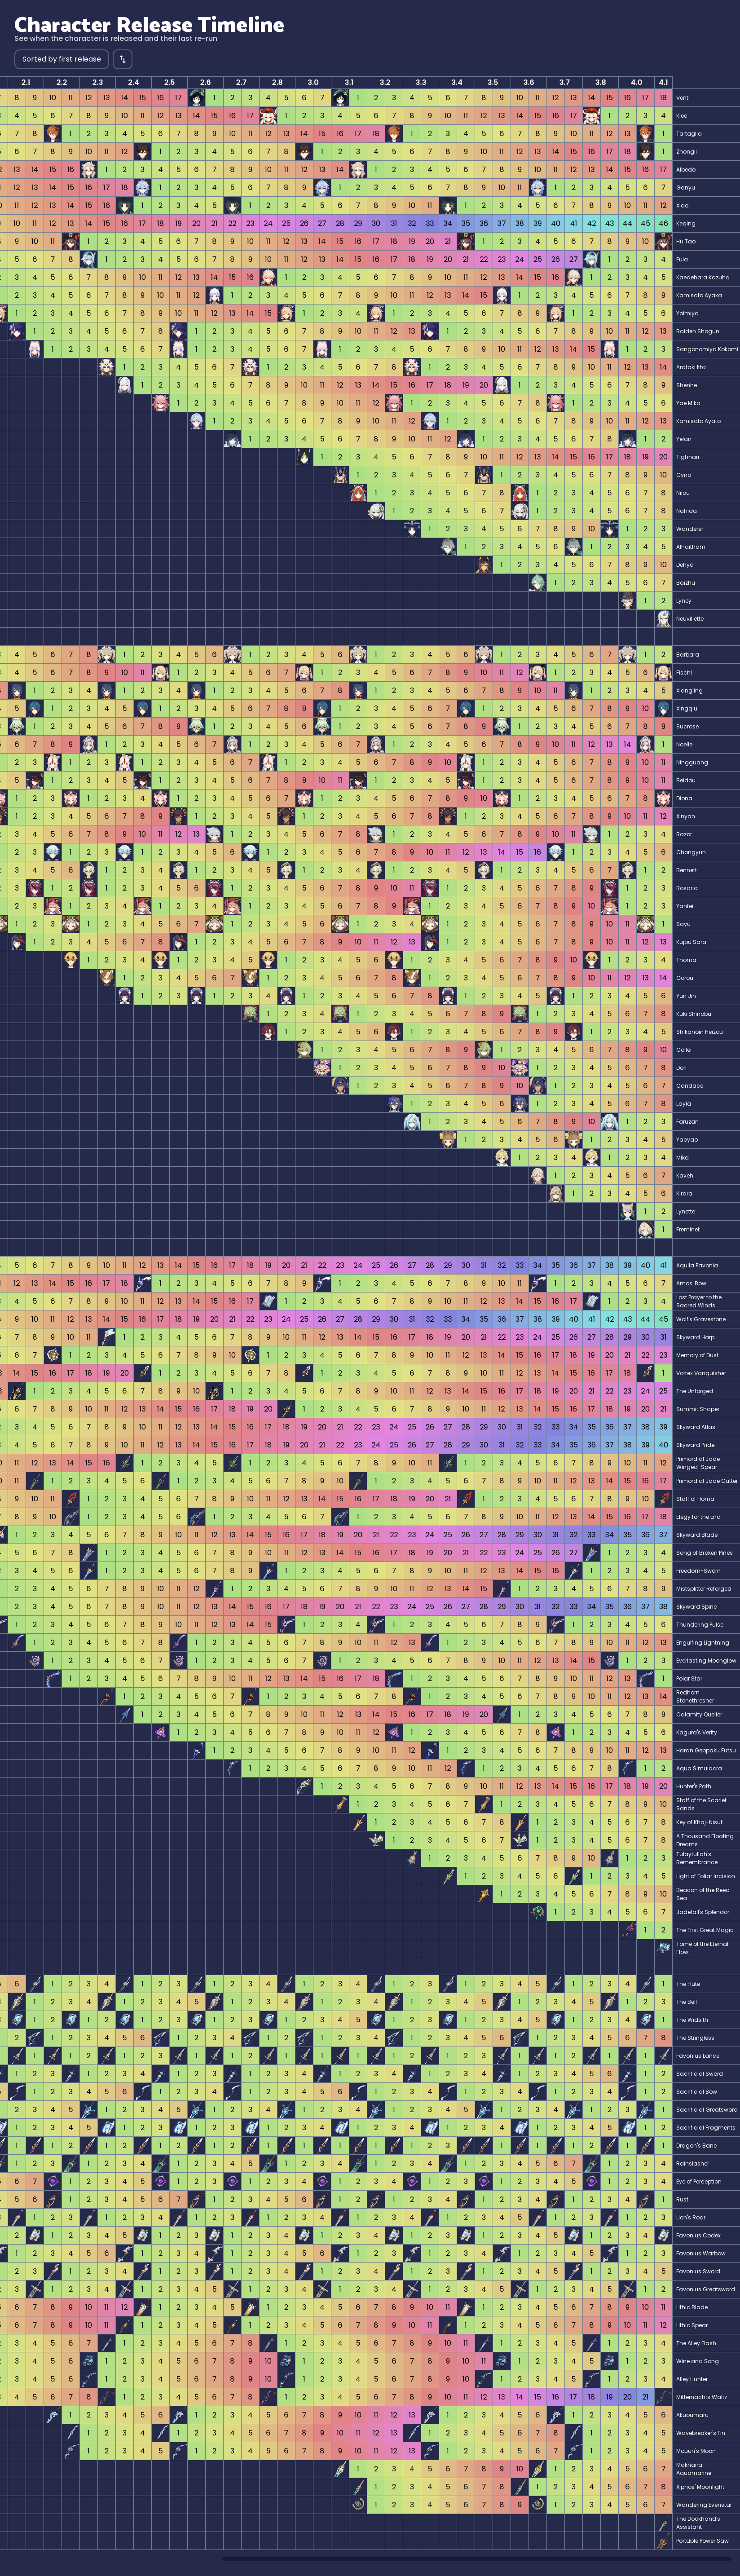Screen dimensions: 740x2576
Task: Select the Hunter's Path weapon icon
Action: tap(303, 1785)
